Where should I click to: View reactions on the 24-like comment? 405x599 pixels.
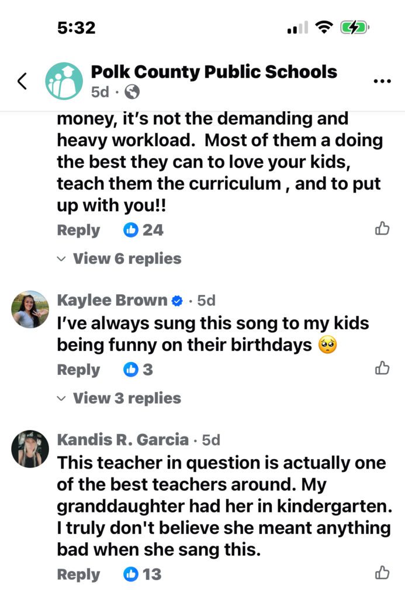coord(144,230)
